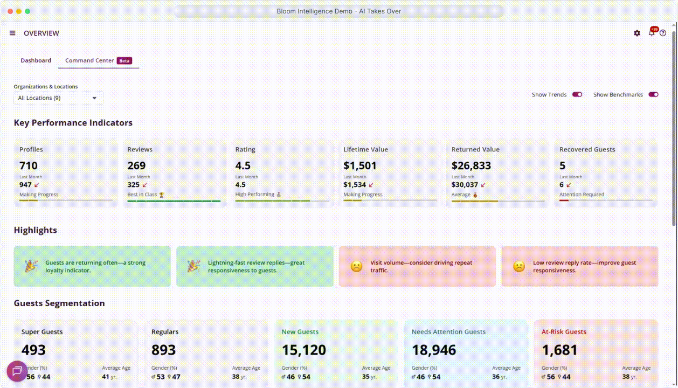
Task: Click the Reviews benchmark progress bar
Action: click(174, 201)
